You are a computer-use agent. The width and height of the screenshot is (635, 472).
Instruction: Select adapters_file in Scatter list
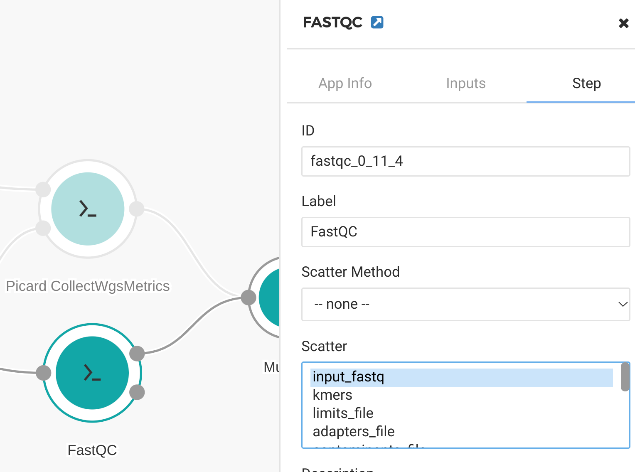tap(461, 432)
